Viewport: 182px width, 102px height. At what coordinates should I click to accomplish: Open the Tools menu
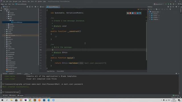click(x=32, y=1)
